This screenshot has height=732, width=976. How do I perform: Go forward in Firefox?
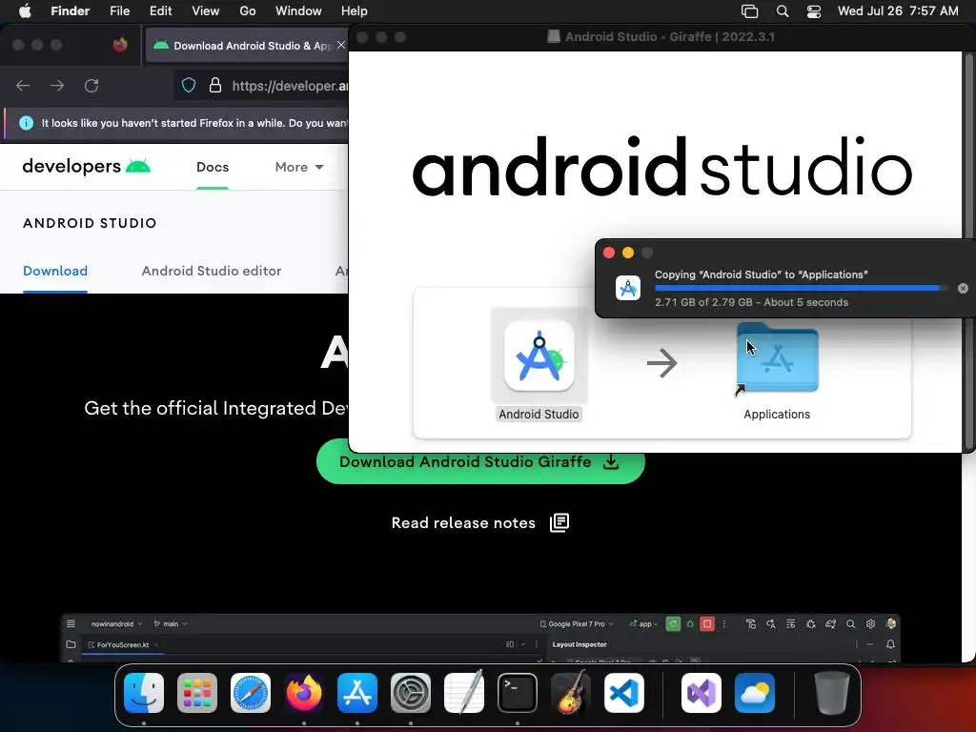coord(57,85)
